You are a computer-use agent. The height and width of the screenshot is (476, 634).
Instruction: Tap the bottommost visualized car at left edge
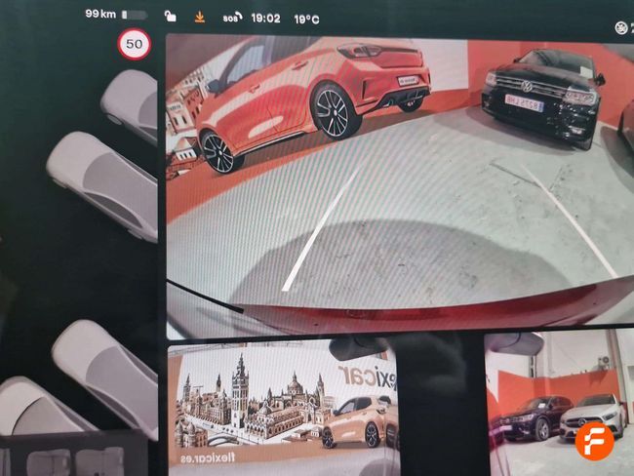click(x=39, y=410)
